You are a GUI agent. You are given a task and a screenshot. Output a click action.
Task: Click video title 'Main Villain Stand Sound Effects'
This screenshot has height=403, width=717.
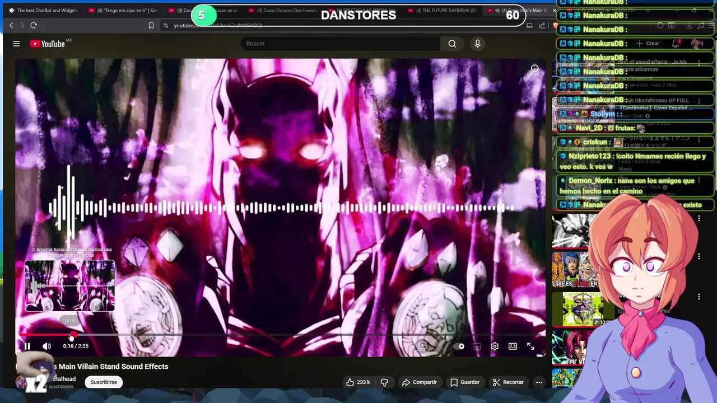pyautogui.click(x=113, y=367)
